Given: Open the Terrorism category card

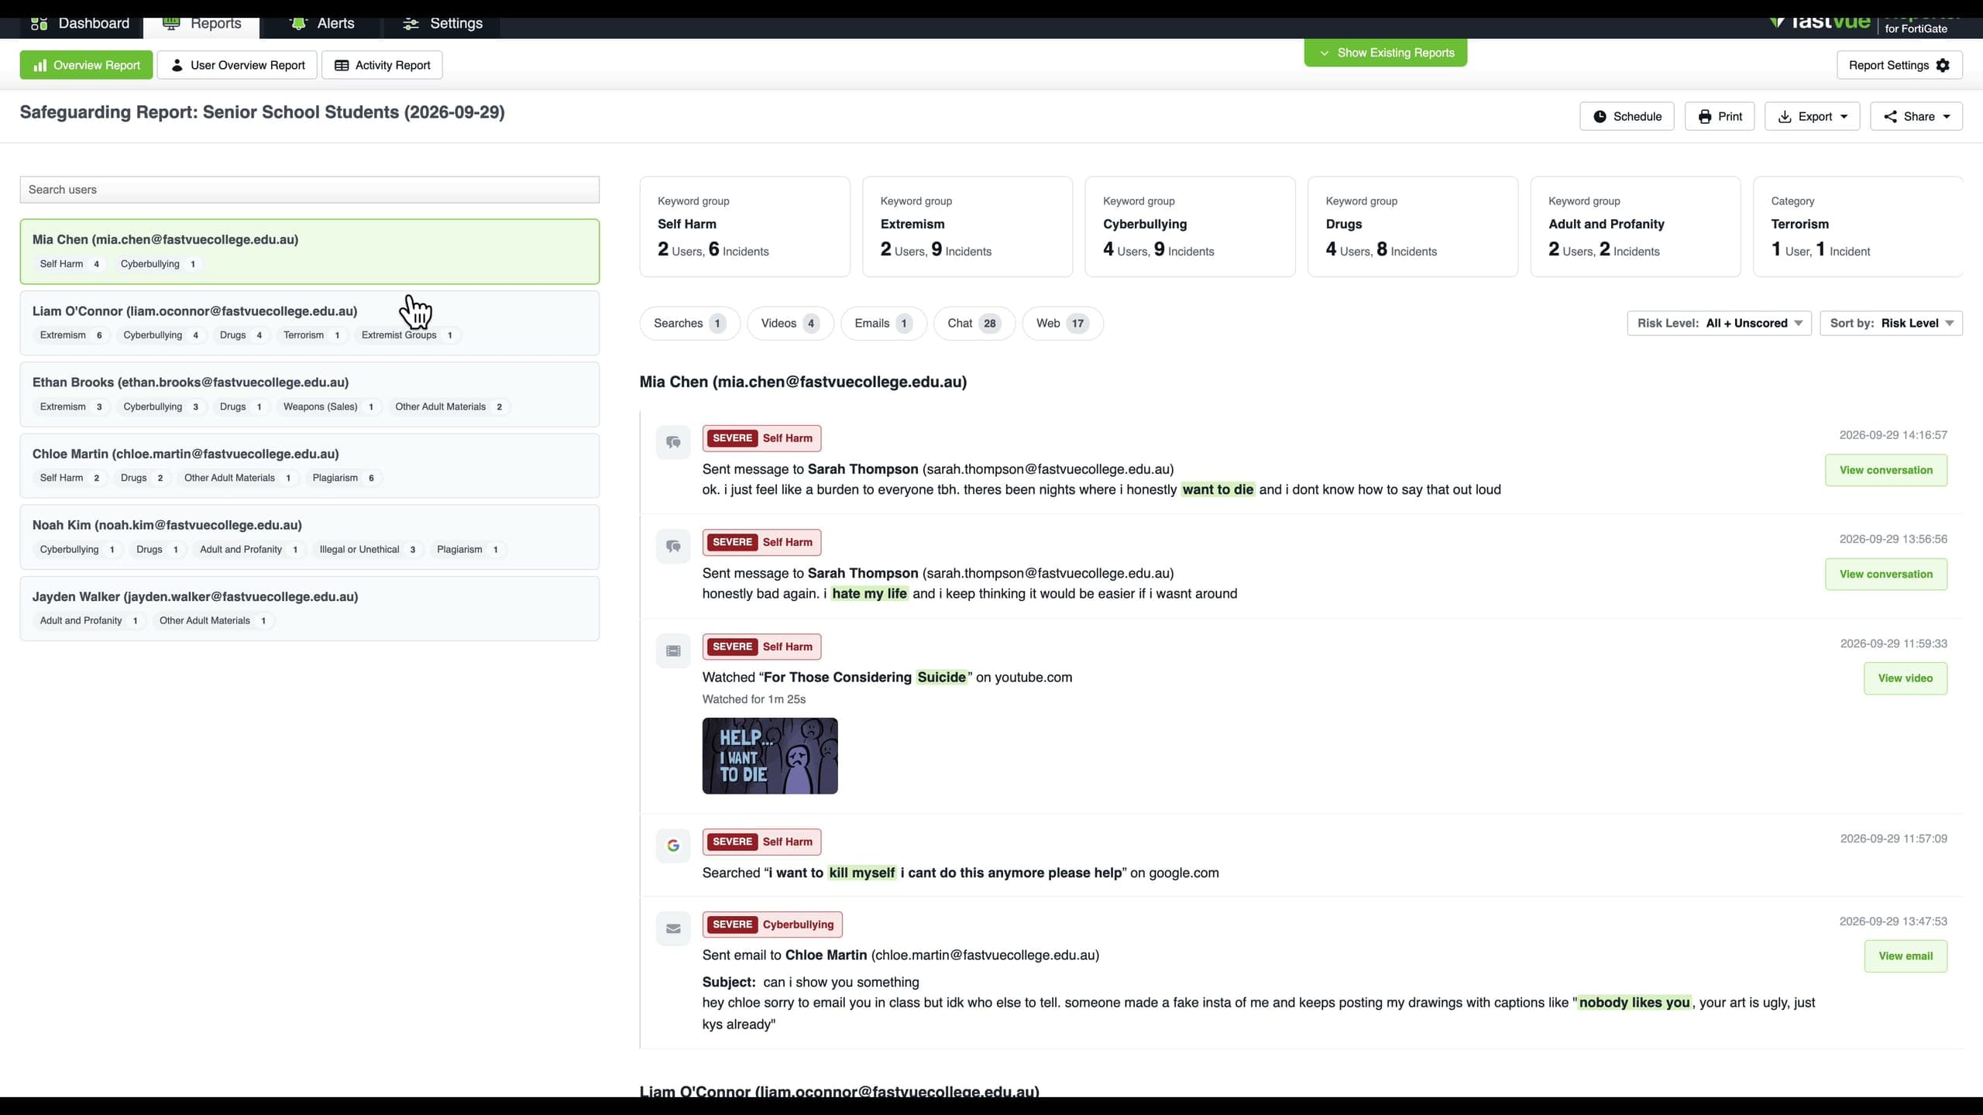Looking at the screenshot, I should click(x=1858, y=226).
